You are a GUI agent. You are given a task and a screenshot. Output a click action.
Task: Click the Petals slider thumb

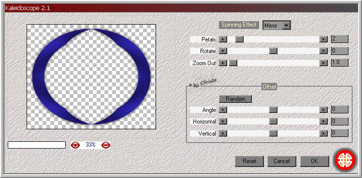(x=239, y=39)
